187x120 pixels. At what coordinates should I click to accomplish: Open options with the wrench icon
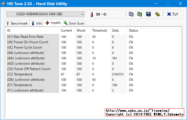pyautogui.click(x=157, y=14)
